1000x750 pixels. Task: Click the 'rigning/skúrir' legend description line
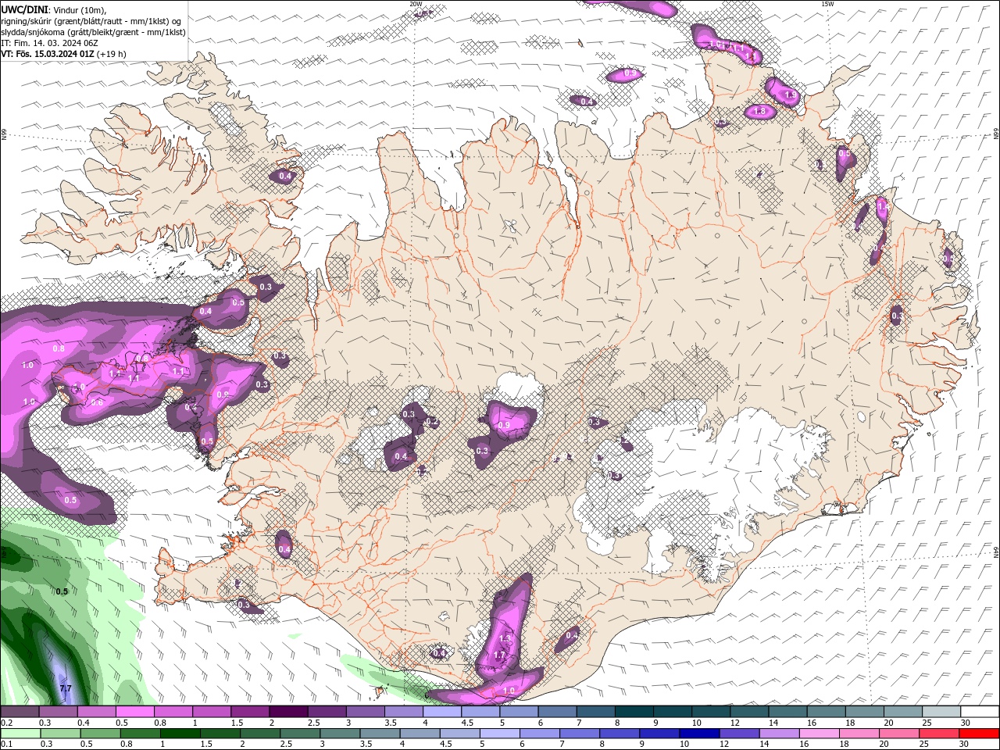tap(91, 21)
